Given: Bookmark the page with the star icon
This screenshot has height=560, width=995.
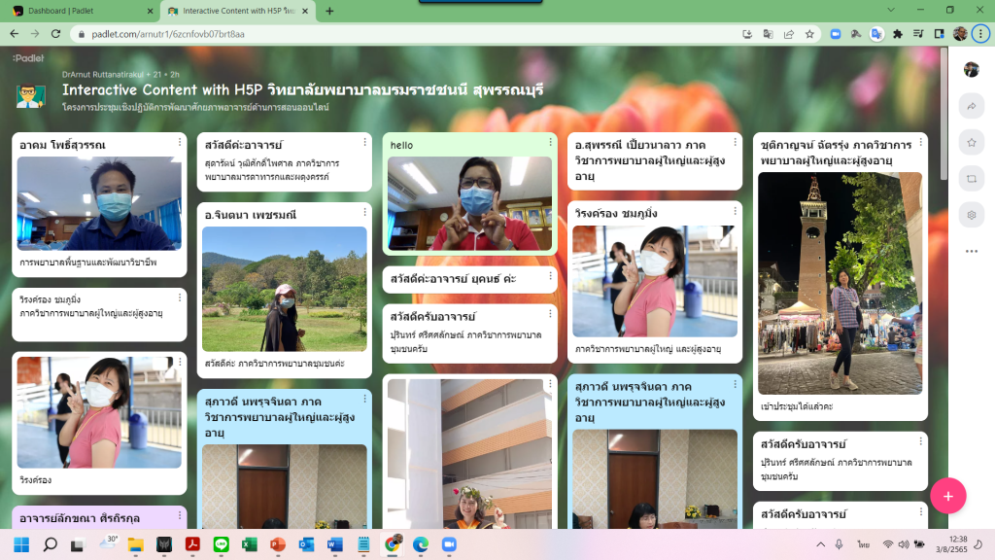Looking at the screenshot, I should (809, 33).
